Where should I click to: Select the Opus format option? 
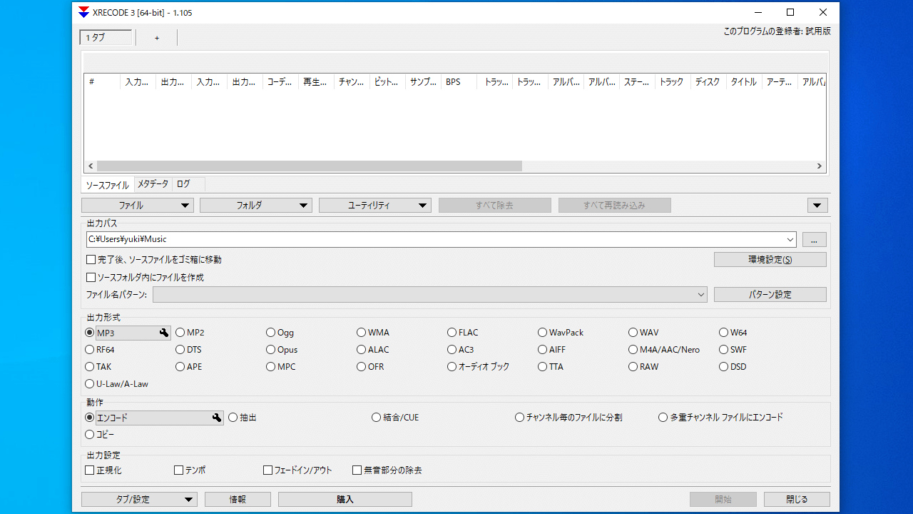point(282,350)
